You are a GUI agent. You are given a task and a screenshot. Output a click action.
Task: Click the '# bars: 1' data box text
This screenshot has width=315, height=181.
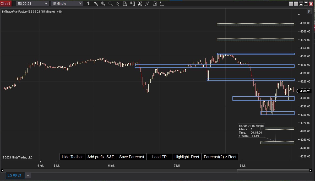pyautogui.click(x=246, y=129)
